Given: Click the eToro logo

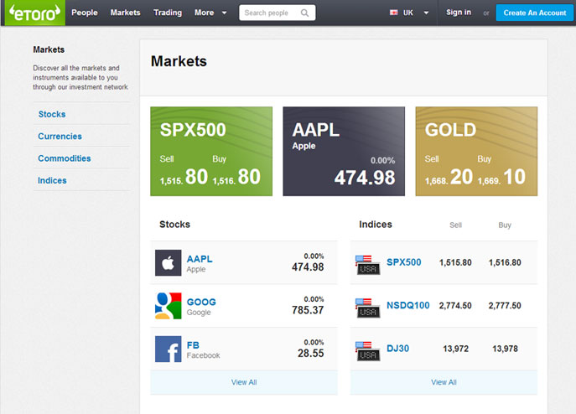Looking at the screenshot, I should pyautogui.click(x=35, y=13).
